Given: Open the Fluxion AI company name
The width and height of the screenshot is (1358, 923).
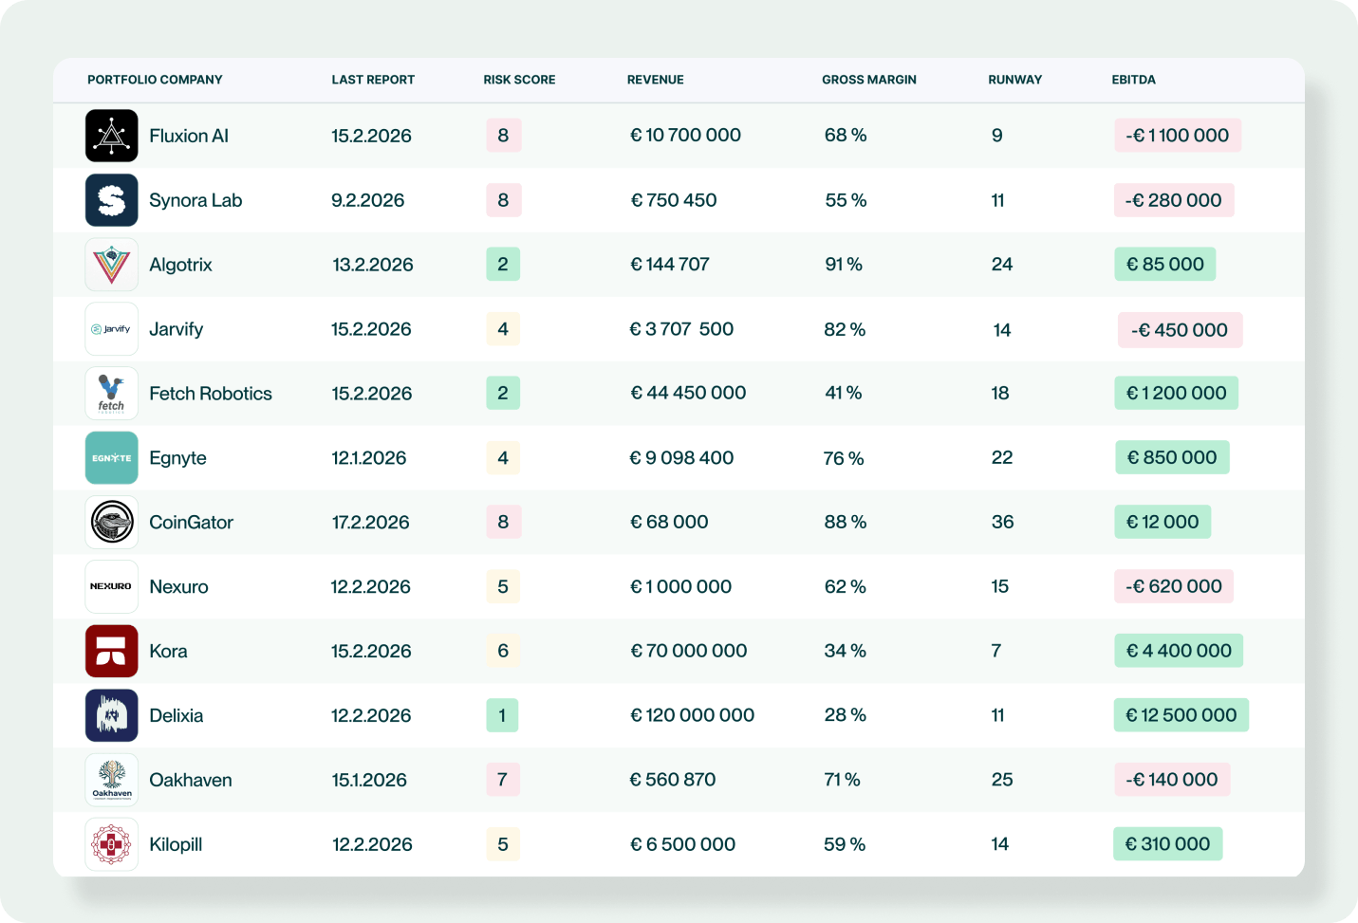Looking at the screenshot, I should pyautogui.click(x=189, y=136).
